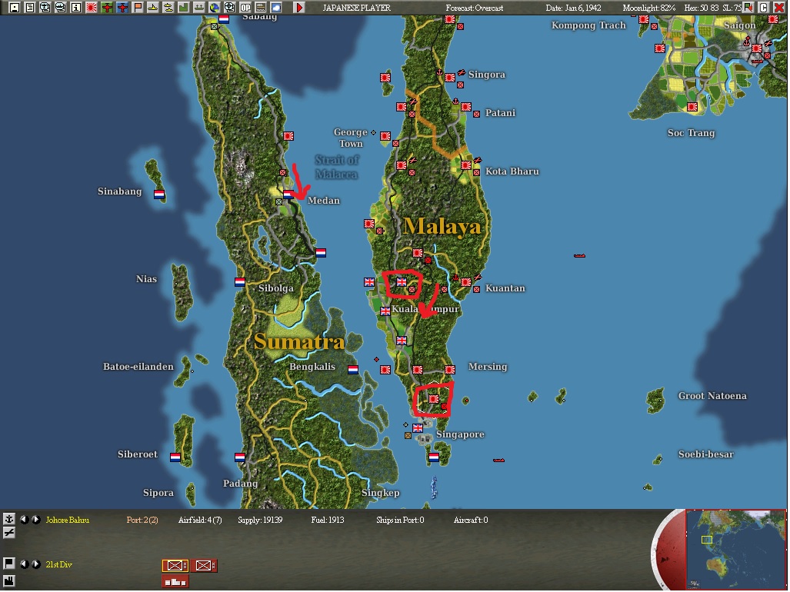The image size is (790, 592).
Task: Select the Dutch flag at Bengkalis
Action: tap(353, 370)
